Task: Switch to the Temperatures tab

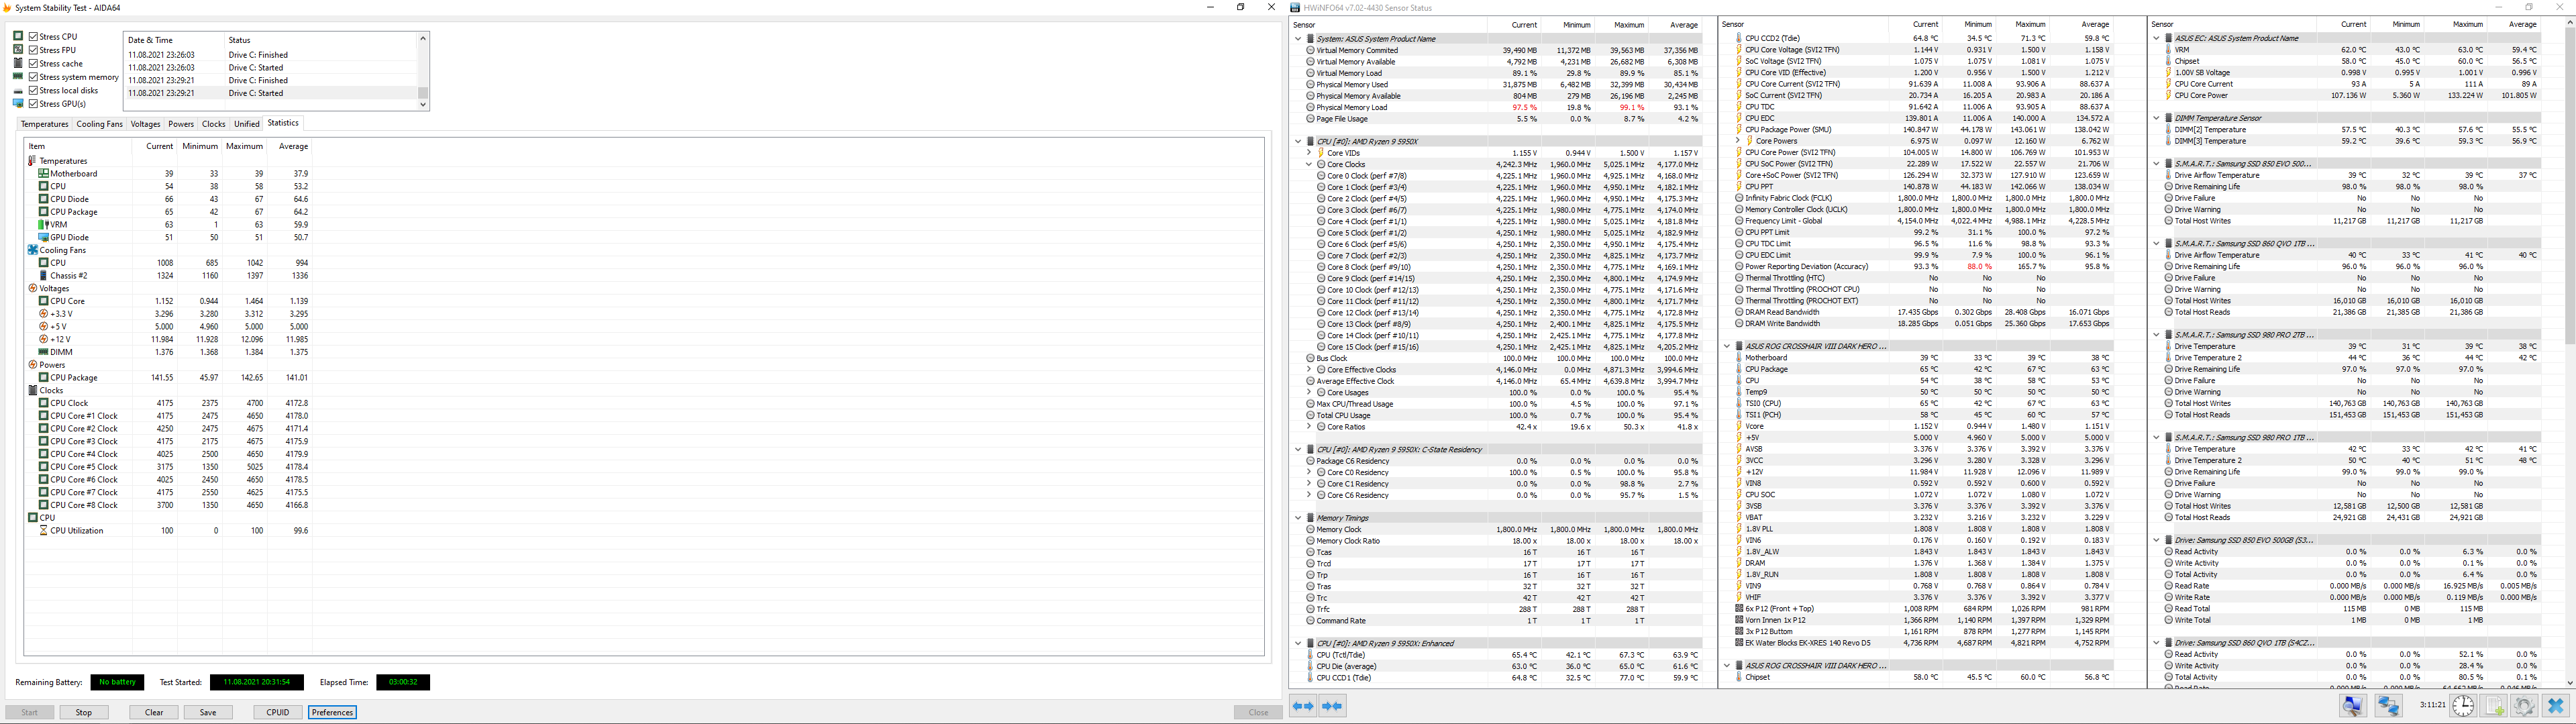Action: 44,124
